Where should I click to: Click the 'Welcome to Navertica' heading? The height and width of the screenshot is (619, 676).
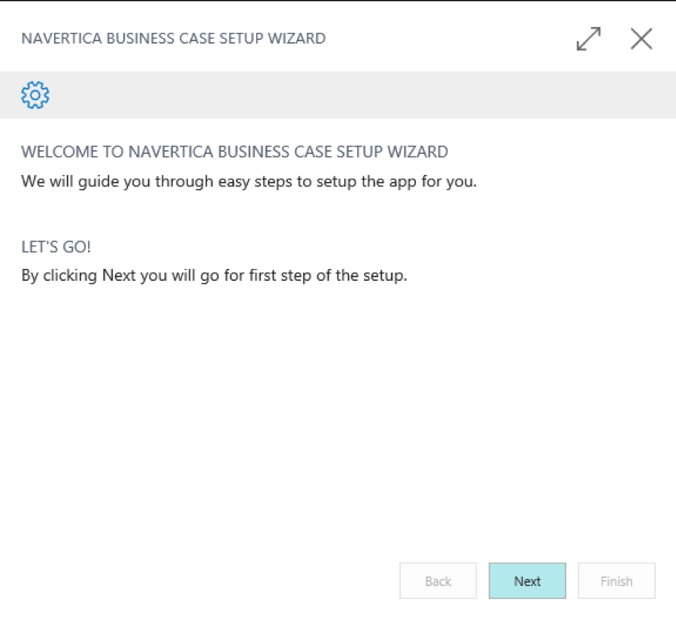pos(235,152)
